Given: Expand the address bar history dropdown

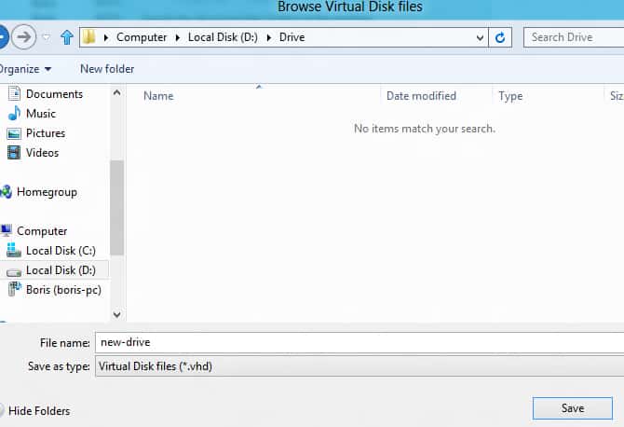Looking at the screenshot, I should (x=480, y=37).
